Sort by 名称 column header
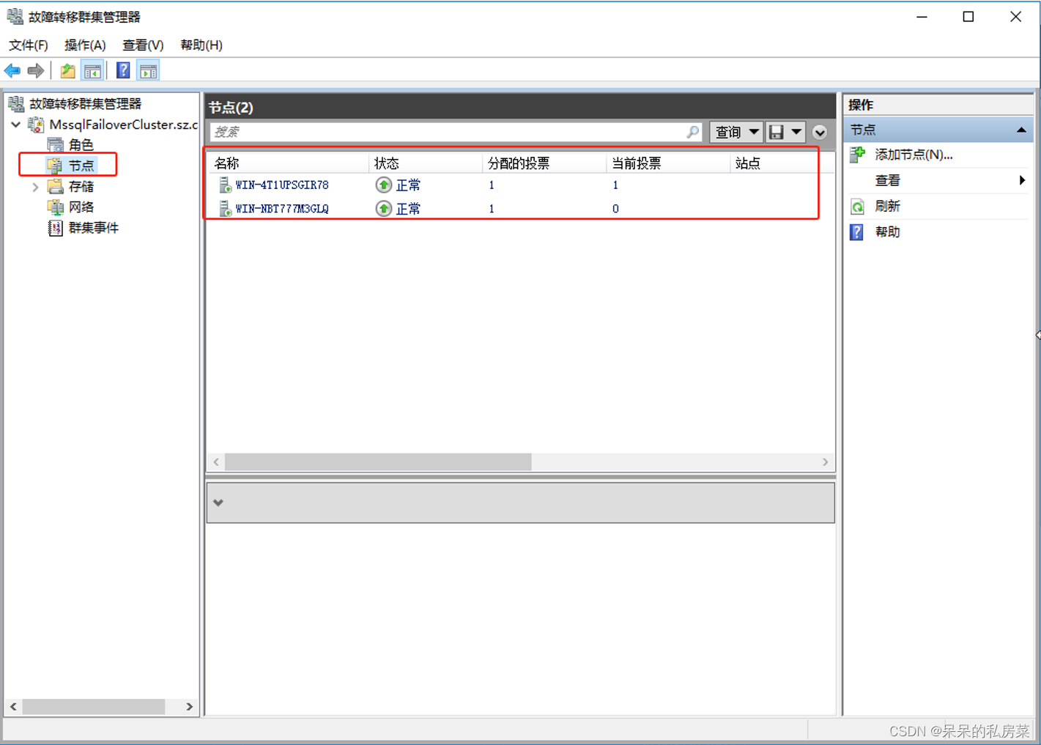The height and width of the screenshot is (745, 1041). tap(227, 163)
